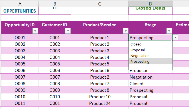
Task: Collapse the data validation dropdown arrow
Action: coord(175,38)
